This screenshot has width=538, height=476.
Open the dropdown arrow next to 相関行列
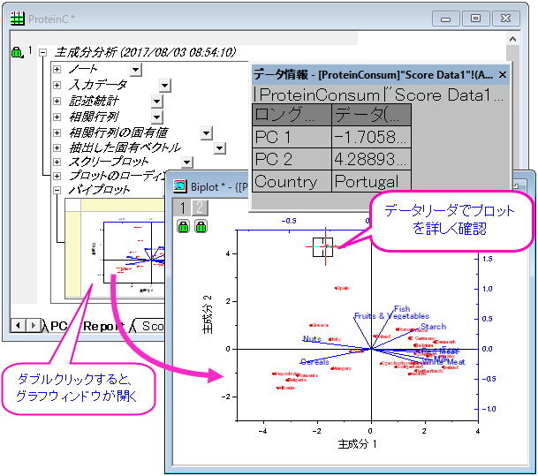pyautogui.click(x=156, y=117)
